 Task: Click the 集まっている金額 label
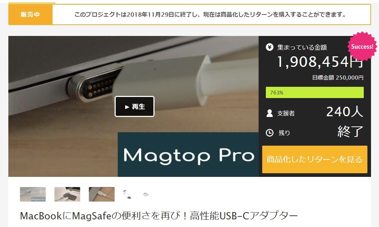[302, 47]
